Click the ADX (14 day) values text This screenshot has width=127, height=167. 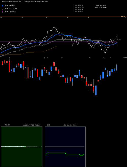pos(71,125)
